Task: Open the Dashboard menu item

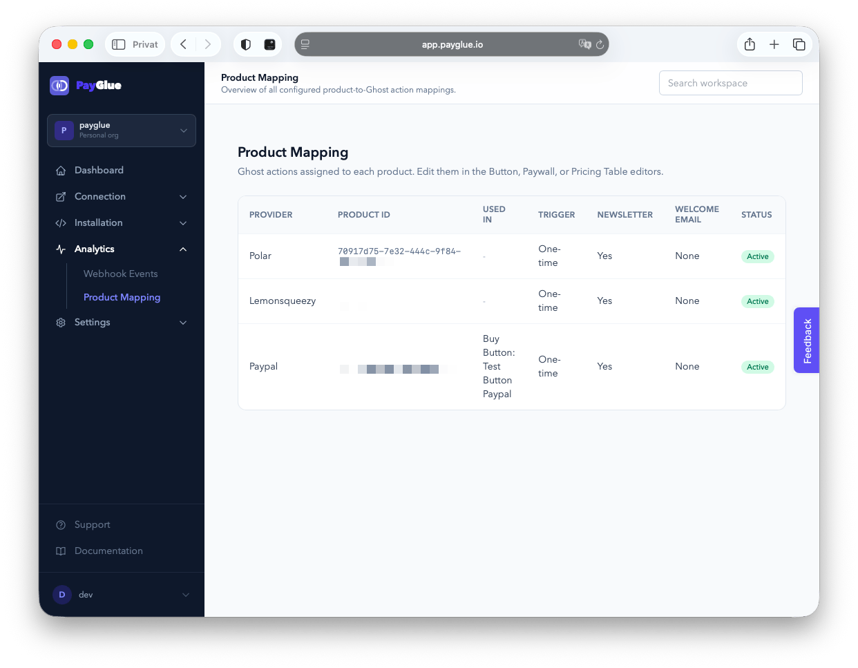Action: click(122, 171)
